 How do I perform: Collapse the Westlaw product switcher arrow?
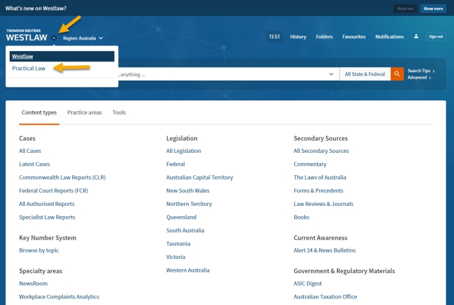coord(54,38)
